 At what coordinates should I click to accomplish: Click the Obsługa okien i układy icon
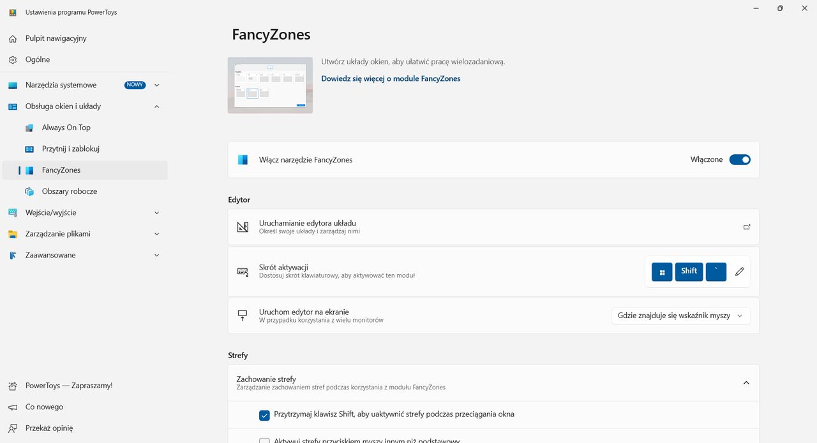point(13,106)
